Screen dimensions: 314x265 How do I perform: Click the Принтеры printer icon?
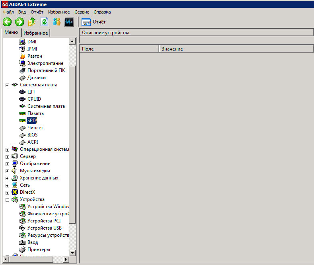tap(22, 249)
